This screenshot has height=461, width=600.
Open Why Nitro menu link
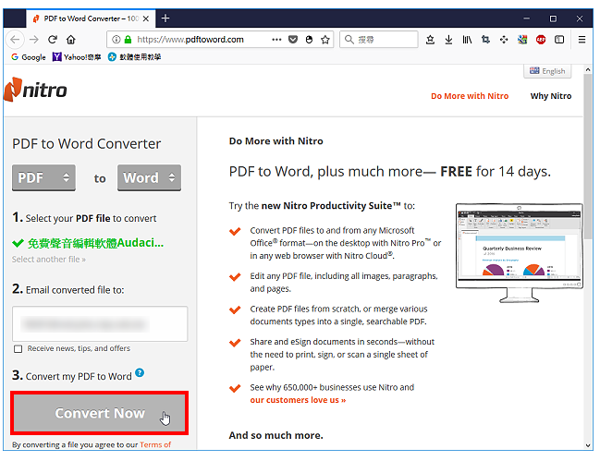551,96
